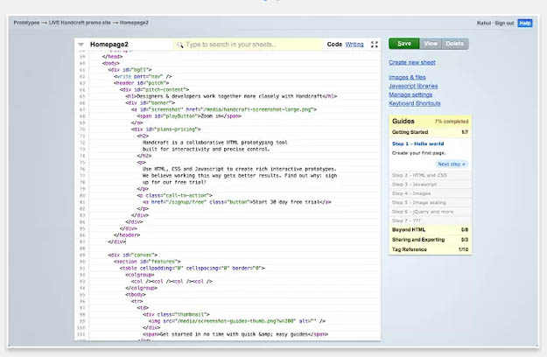Go to Prototypes breadcrumb

tap(26, 23)
